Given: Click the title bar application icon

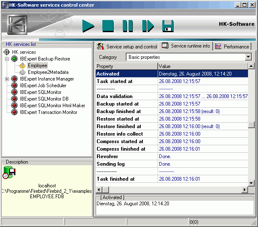Looking at the screenshot, I should click(x=5, y=5).
